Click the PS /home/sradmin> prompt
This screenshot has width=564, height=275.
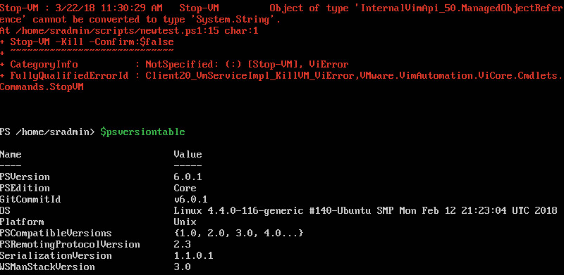47,132
